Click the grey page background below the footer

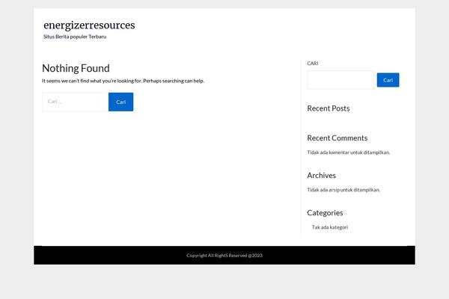click(x=224, y=282)
